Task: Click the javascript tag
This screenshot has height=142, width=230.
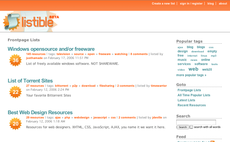Action: click(x=100, y=118)
